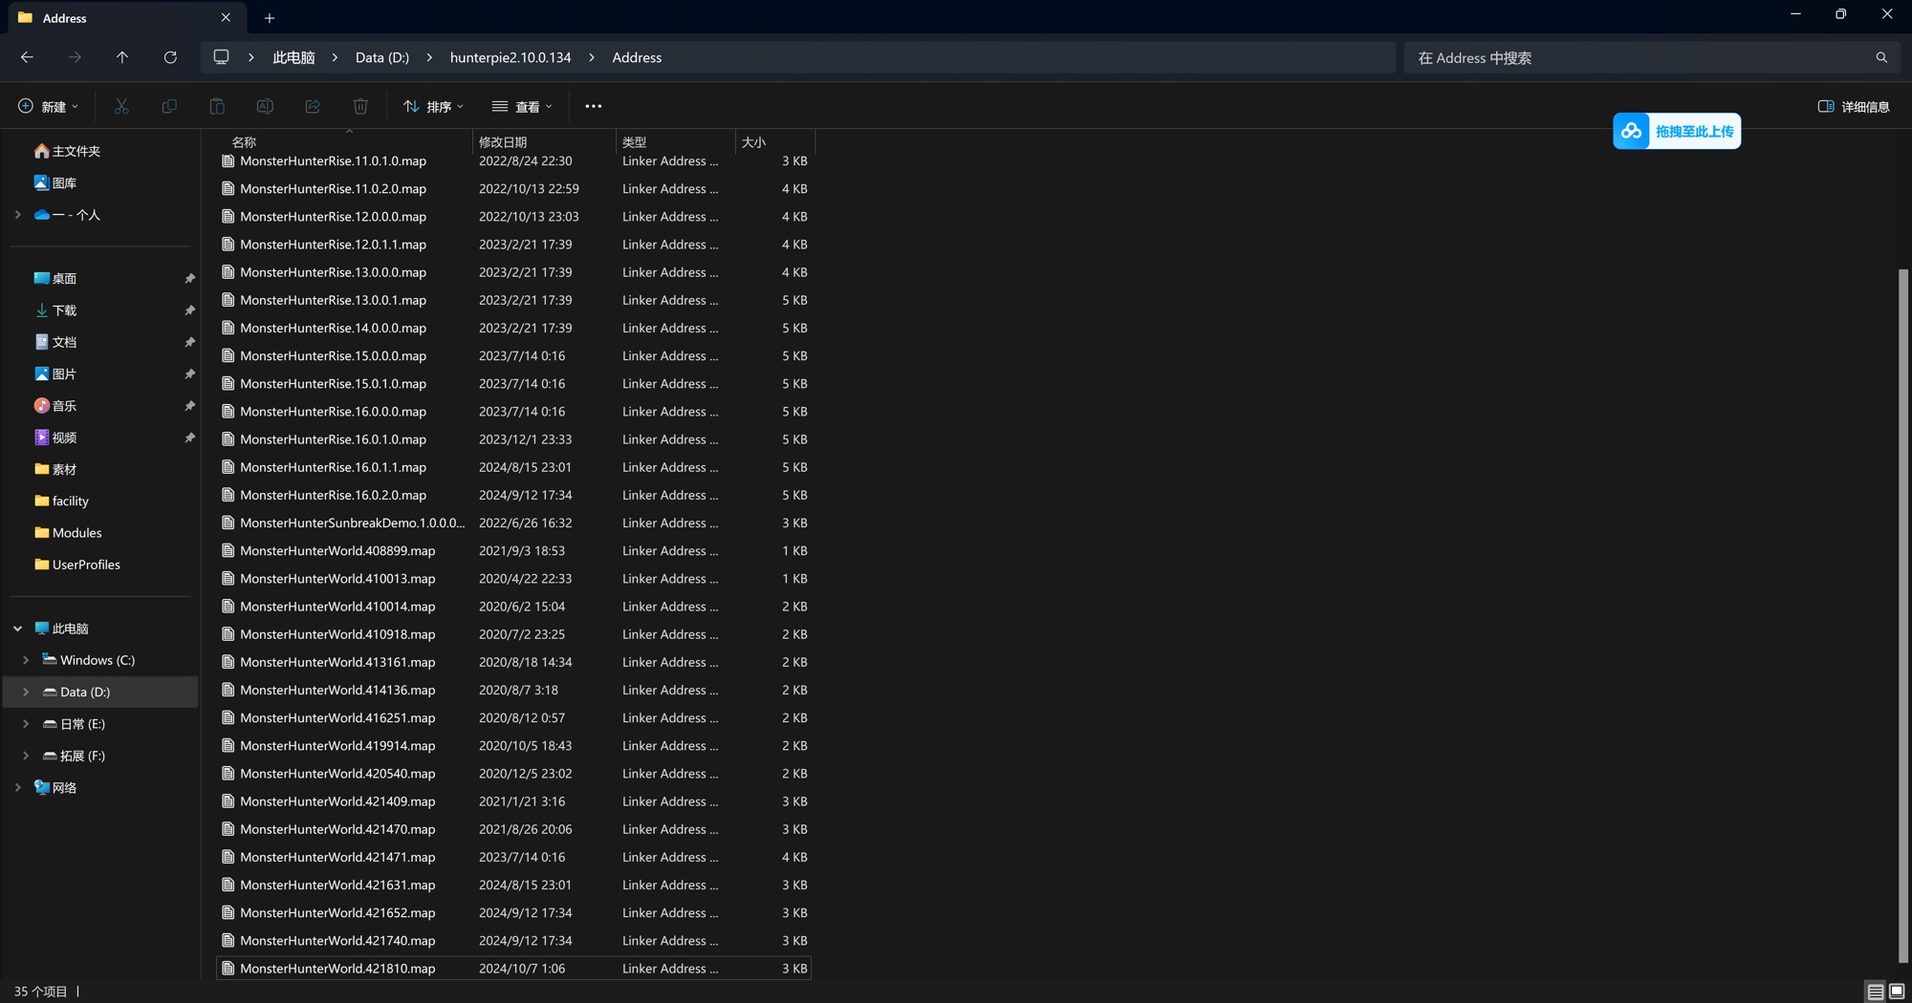
Task: Sort by 大小 column header
Action: pos(774,141)
